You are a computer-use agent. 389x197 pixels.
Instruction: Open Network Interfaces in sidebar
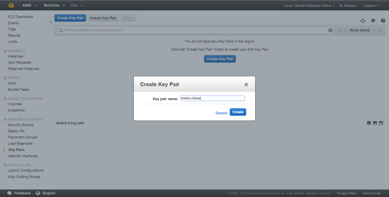pyautogui.click(x=22, y=156)
